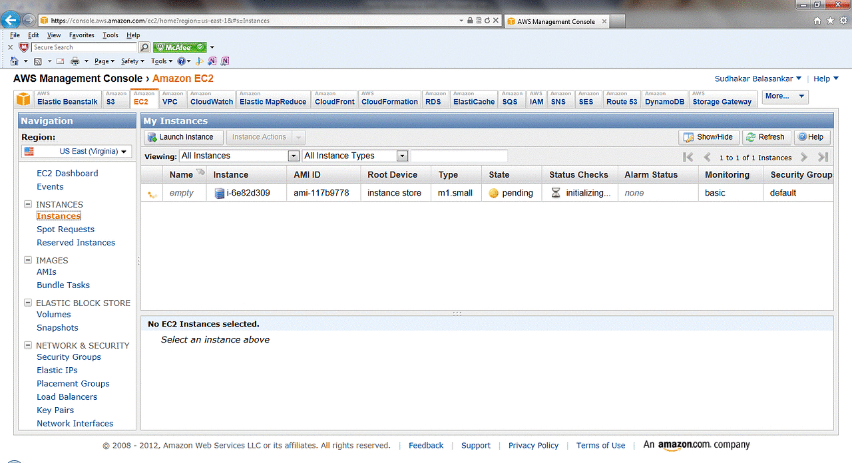
Task: Switch to the S3 service tab
Action: click(116, 98)
